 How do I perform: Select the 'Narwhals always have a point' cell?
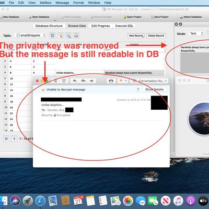point(134,73)
